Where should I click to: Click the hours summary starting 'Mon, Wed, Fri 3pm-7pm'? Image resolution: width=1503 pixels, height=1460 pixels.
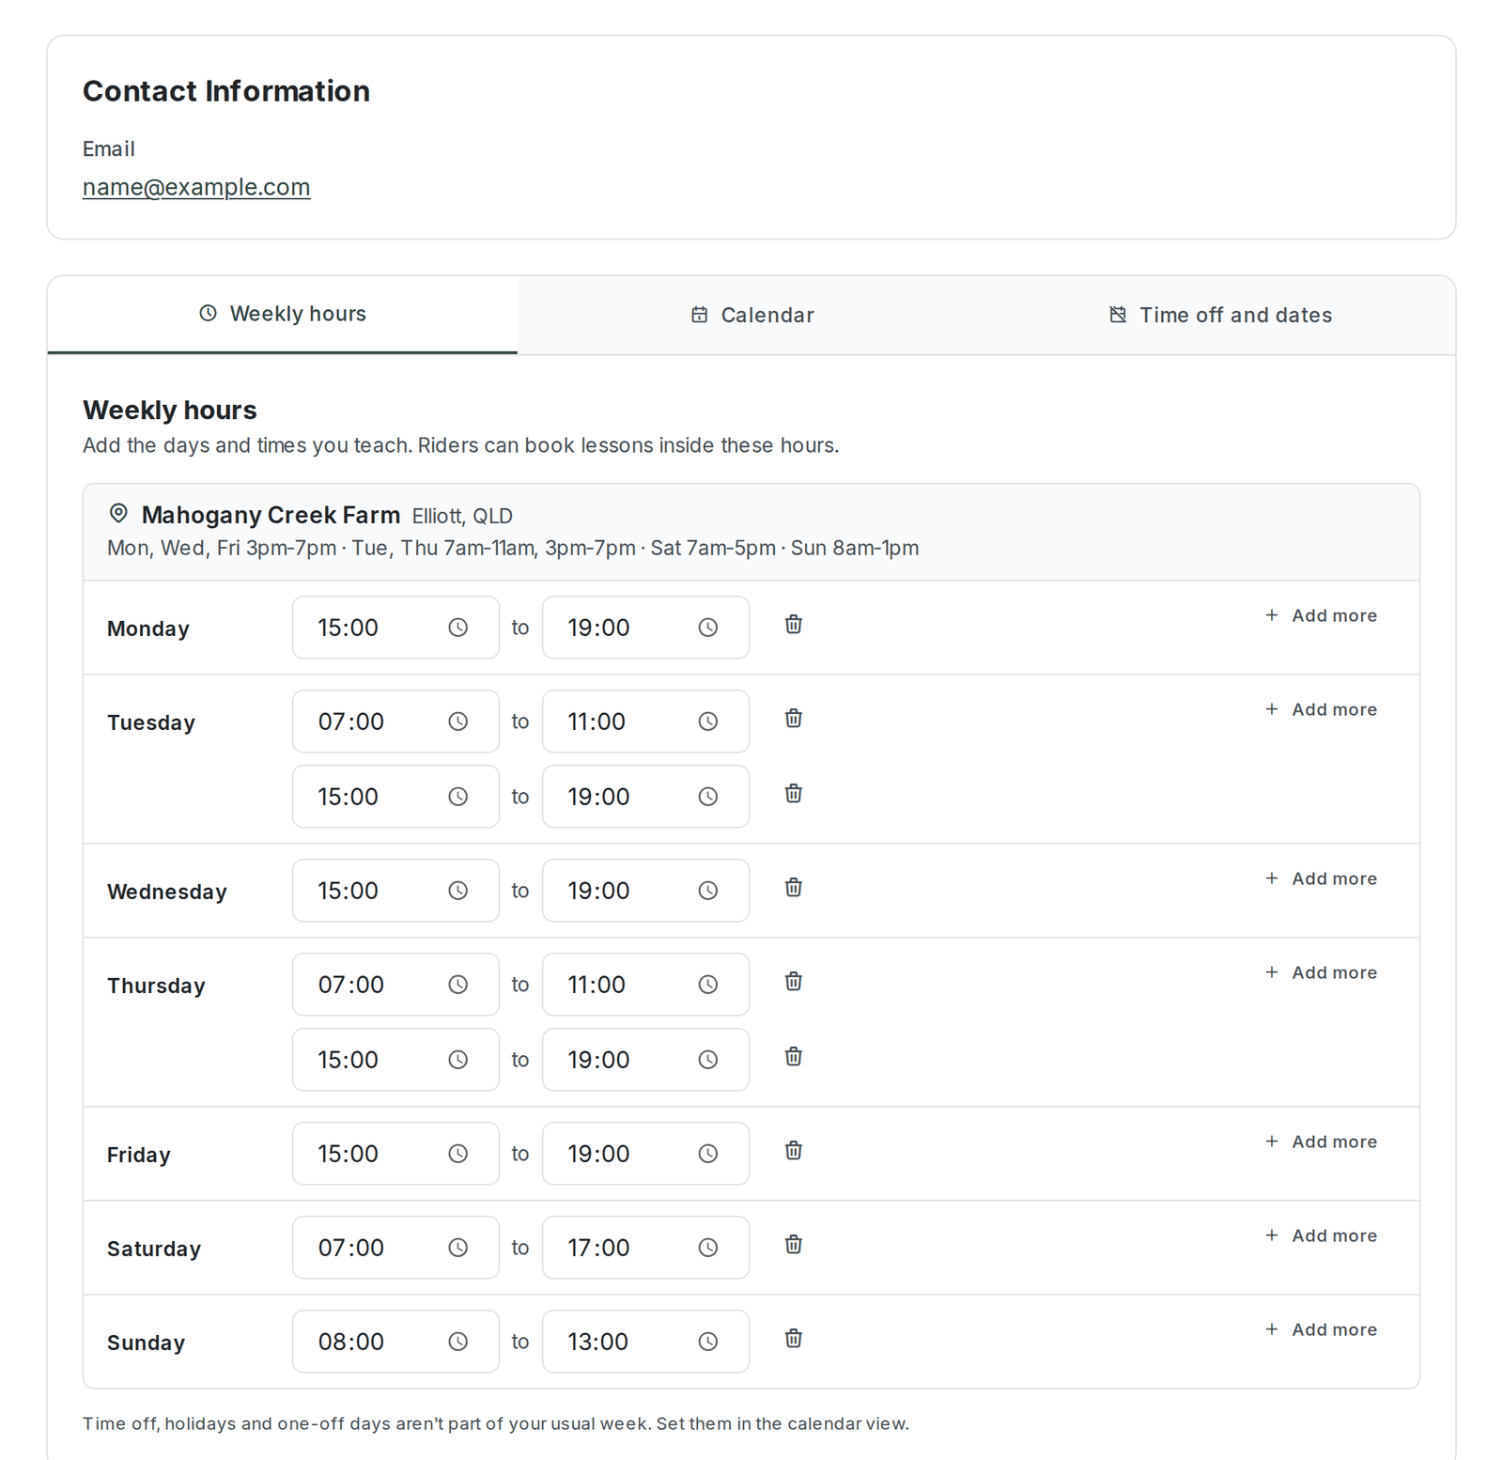tap(513, 548)
